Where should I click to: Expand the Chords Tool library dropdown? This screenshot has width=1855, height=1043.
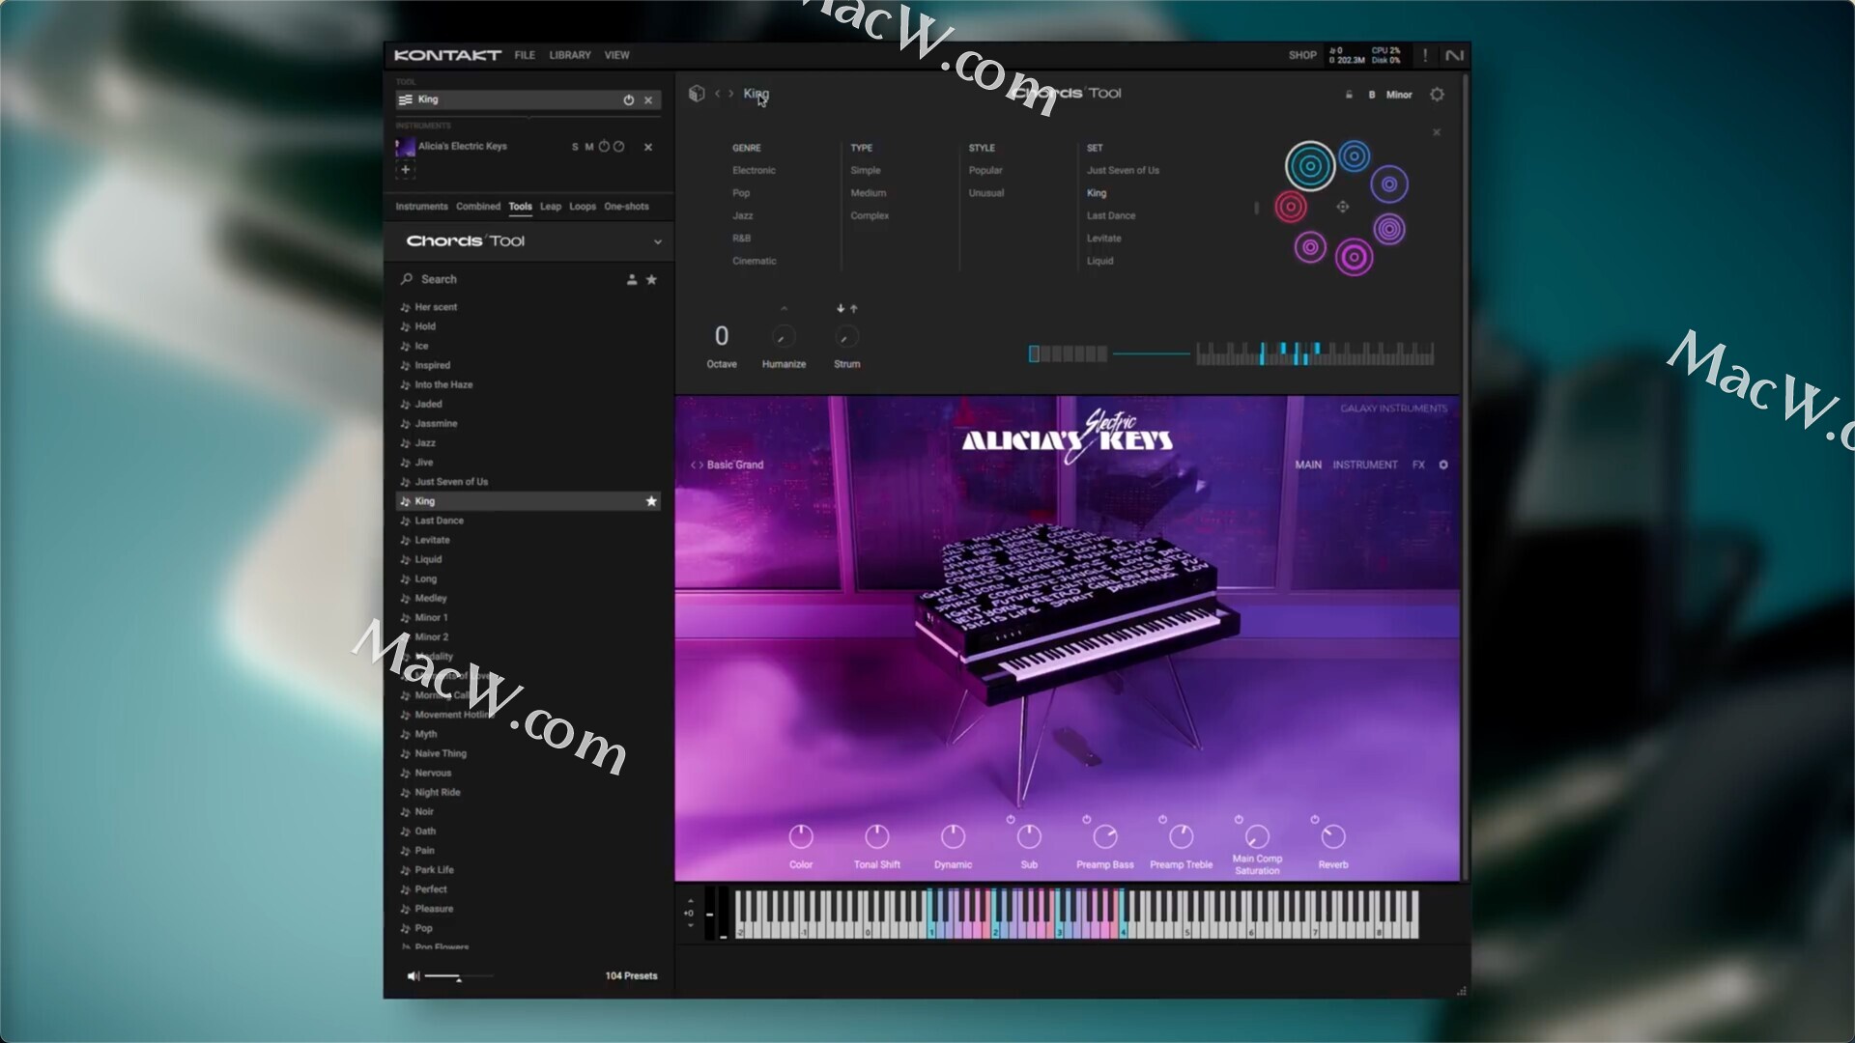click(658, 242)
